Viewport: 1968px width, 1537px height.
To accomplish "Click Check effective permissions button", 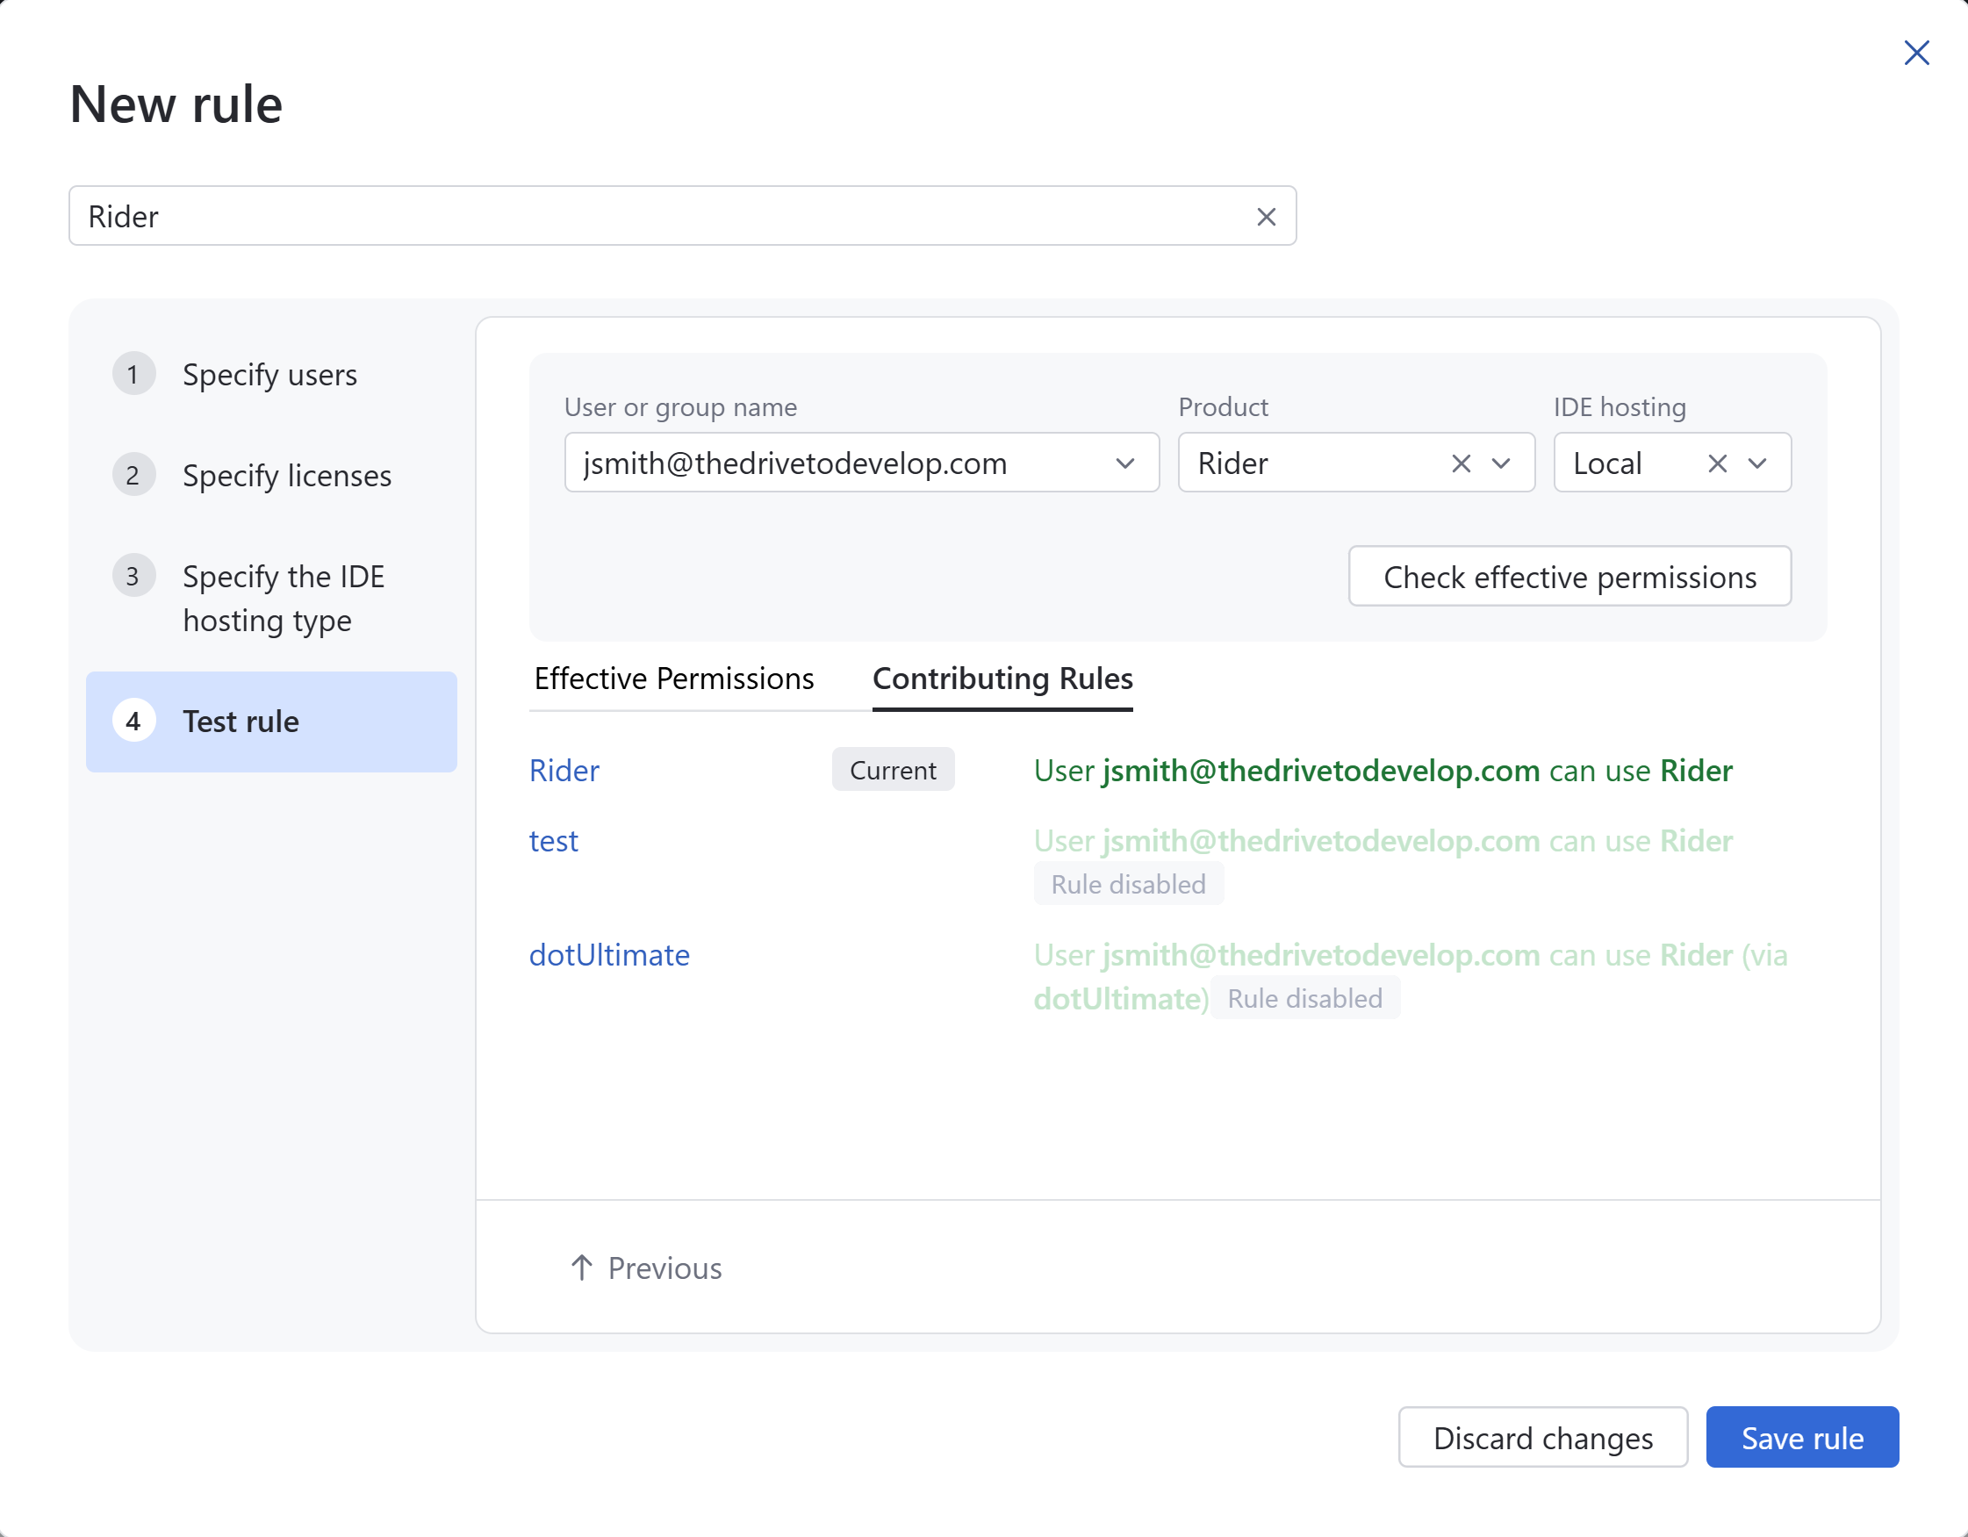I will (1569, 577).
